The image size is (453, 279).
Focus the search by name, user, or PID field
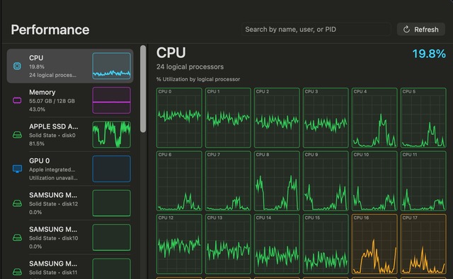[x=316, y=30]
